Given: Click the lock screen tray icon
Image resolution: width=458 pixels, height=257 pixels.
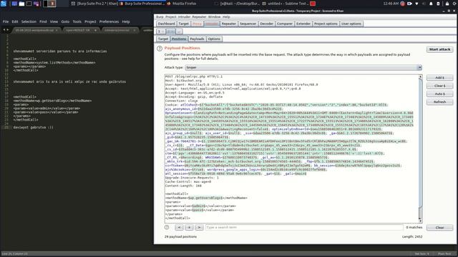Looking at the screenshot, I should (447, 4).
